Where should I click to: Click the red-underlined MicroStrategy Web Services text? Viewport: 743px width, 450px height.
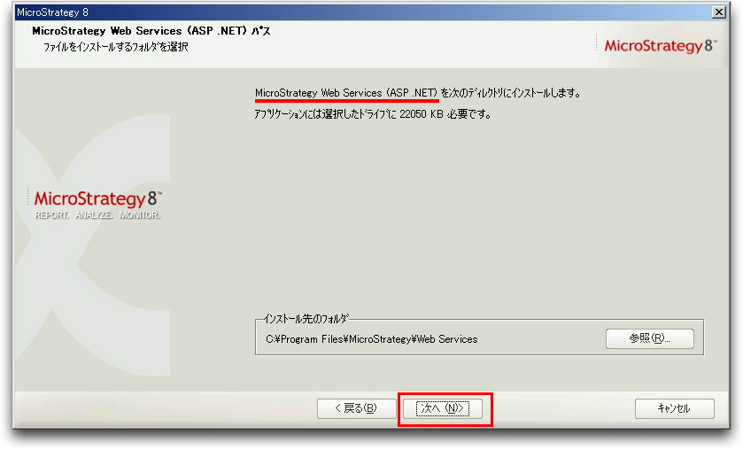coord(346,93)
